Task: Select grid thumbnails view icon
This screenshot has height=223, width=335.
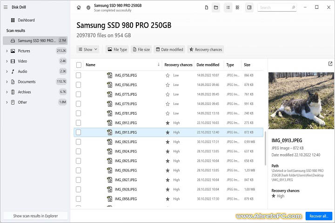Action: click(237, 7)
